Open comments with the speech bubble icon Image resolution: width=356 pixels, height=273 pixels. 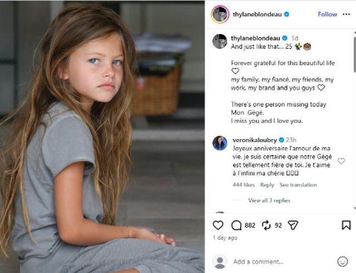(236, 225)
